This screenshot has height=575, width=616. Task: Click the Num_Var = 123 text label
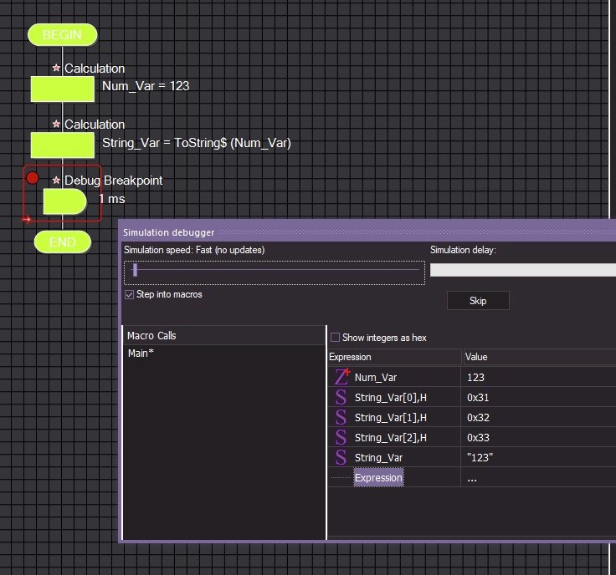(146, 86)
